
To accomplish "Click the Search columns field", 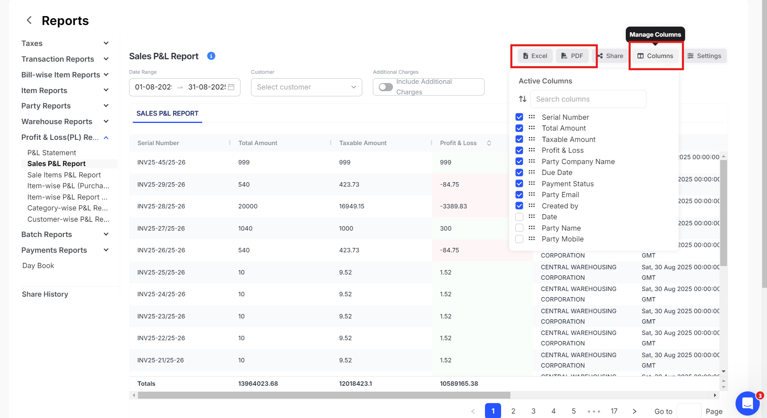I will coord(588,99).
